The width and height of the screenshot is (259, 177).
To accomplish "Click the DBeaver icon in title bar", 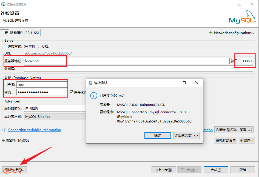I will (x=3, y=4).
